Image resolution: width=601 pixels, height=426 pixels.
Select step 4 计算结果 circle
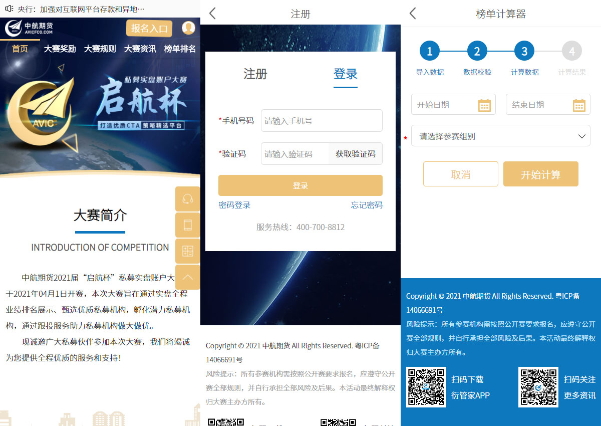(572, 51)
